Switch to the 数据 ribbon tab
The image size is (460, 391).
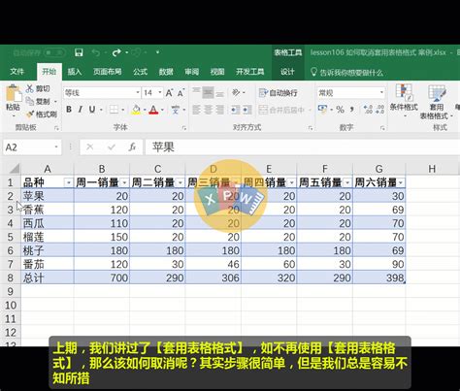pos(166,72)
